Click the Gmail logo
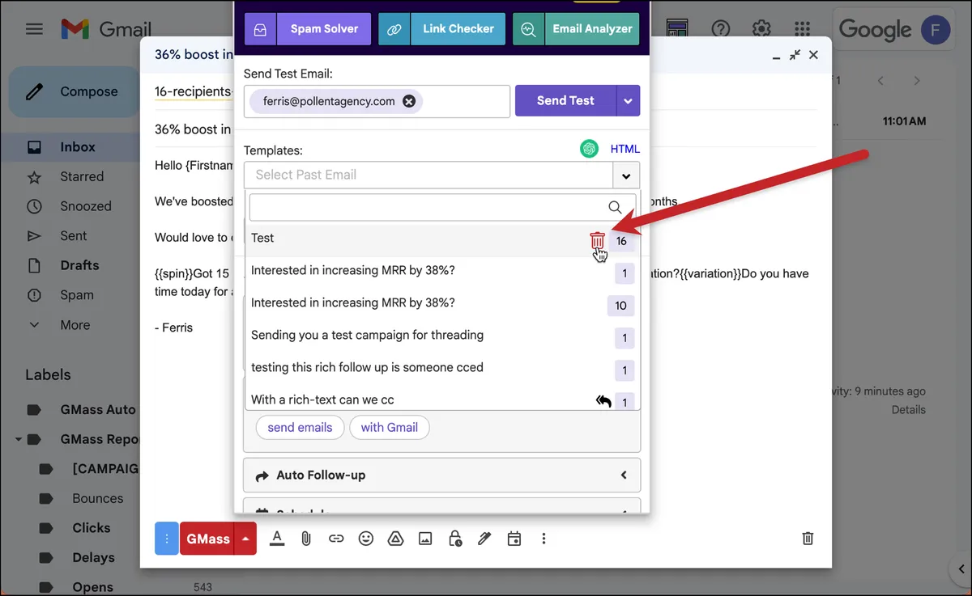This screenshot has height=596, width=972. pos(106,29)
